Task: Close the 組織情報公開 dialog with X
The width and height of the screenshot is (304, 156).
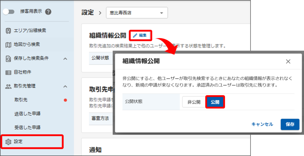Action: point(288,62)
